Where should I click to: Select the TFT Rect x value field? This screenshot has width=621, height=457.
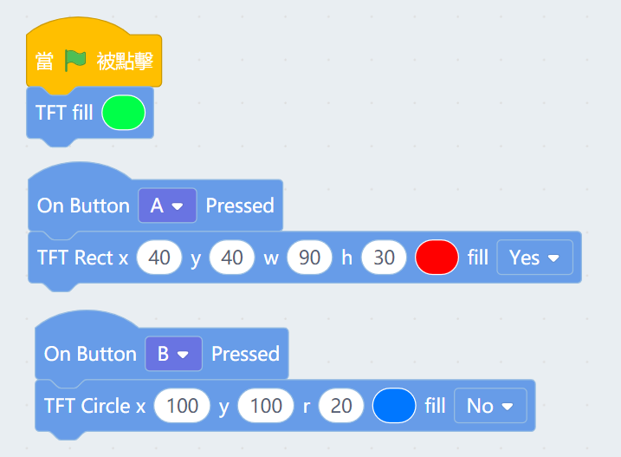tap(159, 258)
